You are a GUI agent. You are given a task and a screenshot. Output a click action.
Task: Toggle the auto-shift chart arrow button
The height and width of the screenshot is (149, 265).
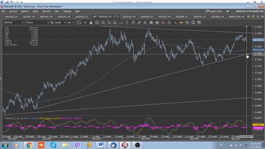pyautogui.click(x=84, y=22)
